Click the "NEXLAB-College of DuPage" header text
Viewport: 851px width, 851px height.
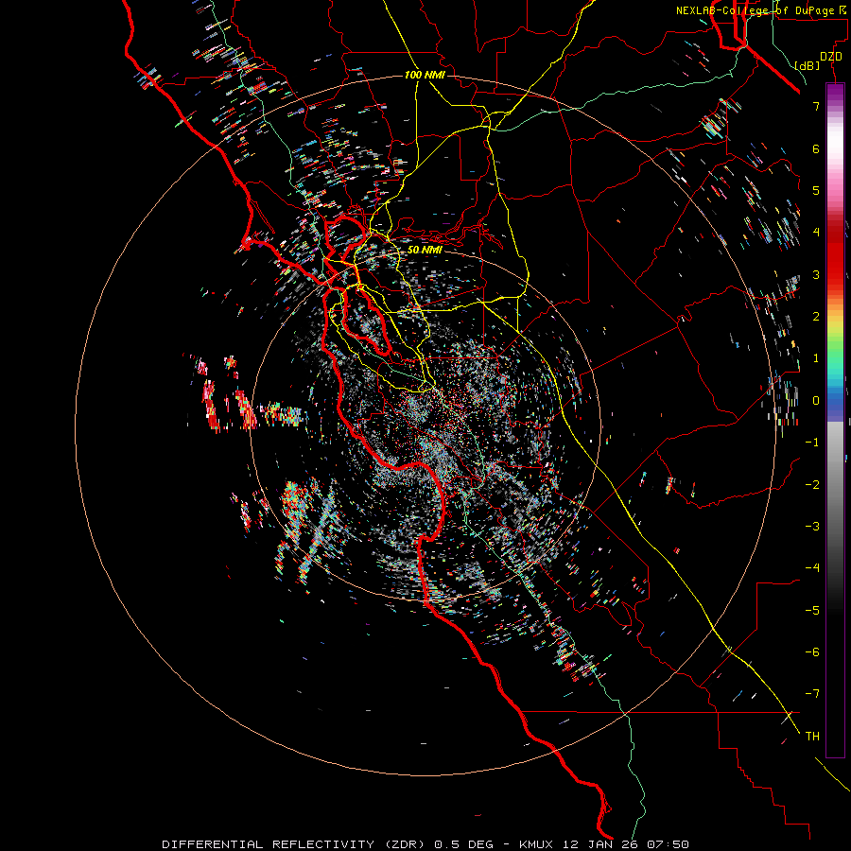[755, 10]
